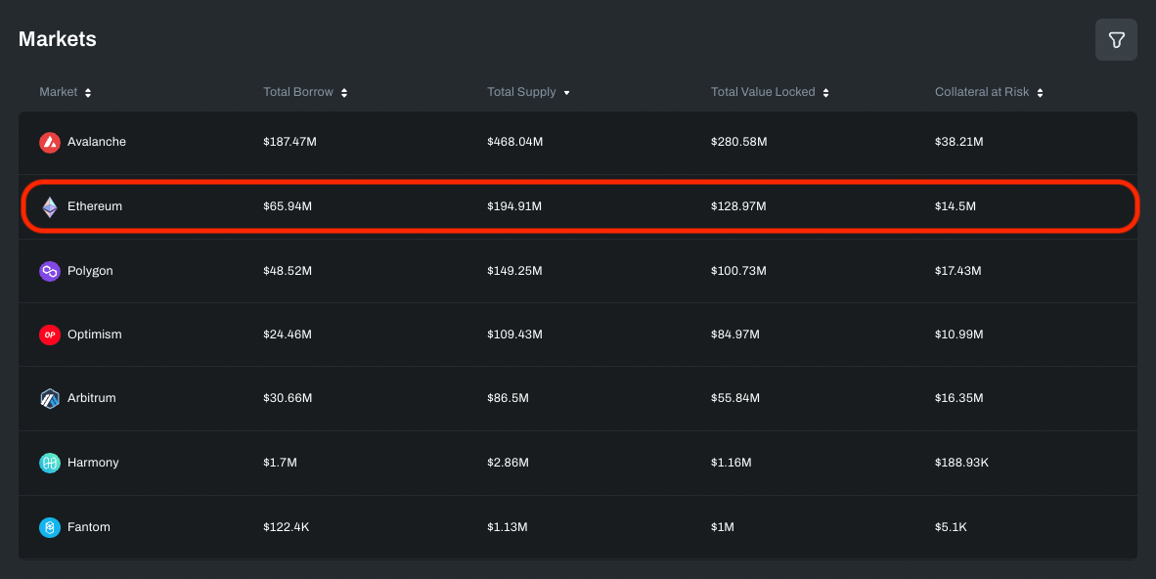Select Harmony TVL value $1.16M
Viewport: 1156px width, 579px height.
[x=732, y=463]
